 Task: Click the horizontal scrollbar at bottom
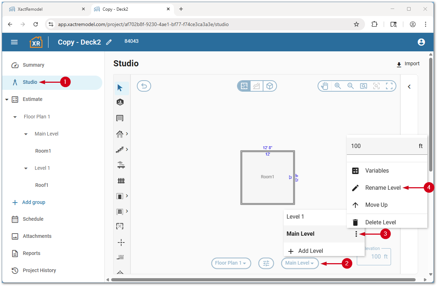pos(263,280)
